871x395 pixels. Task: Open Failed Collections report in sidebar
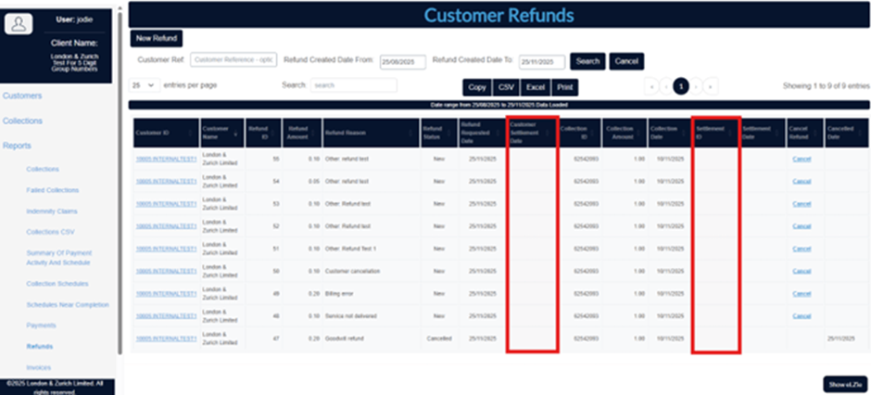pyautogui.click(x=52, y=190)
